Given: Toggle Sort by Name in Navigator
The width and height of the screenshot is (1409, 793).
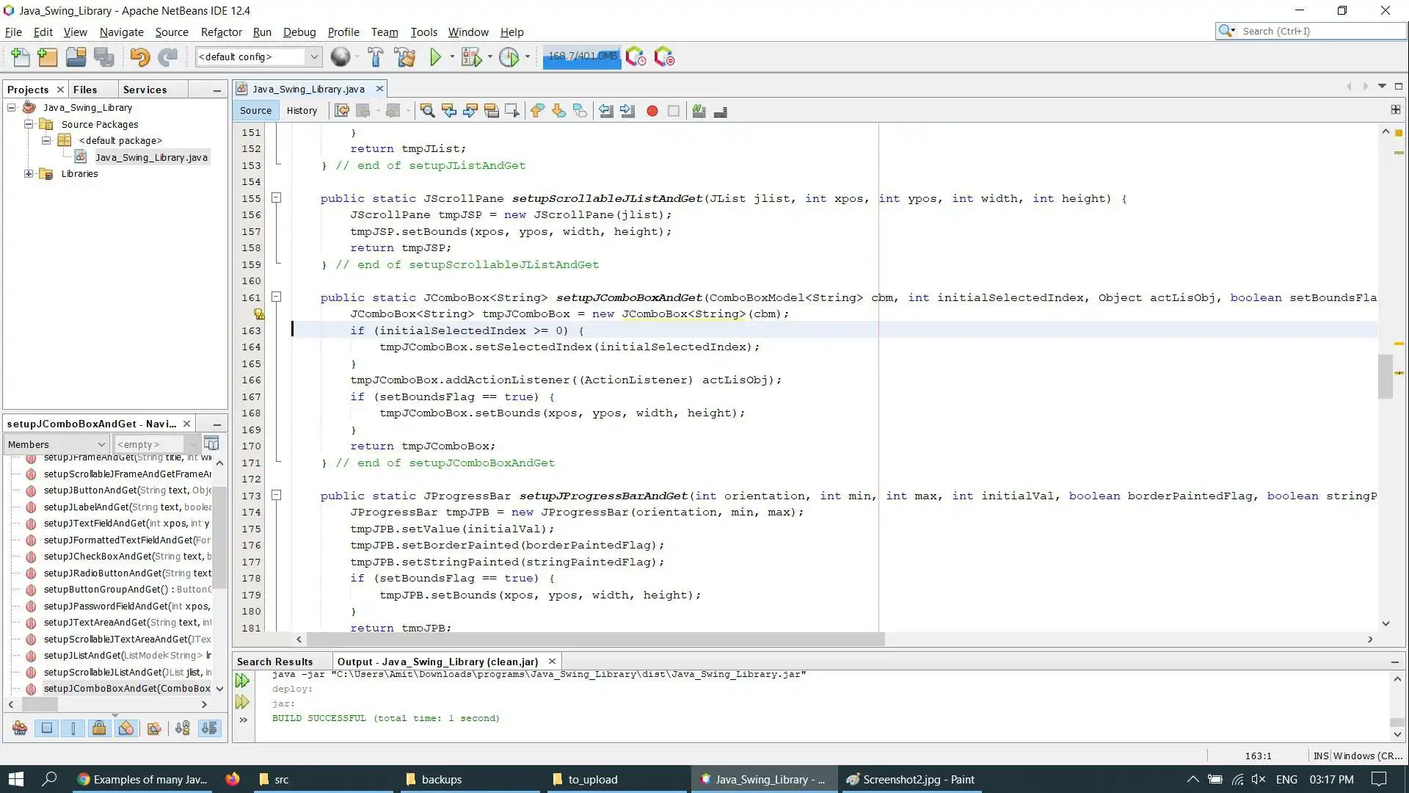Looking at the screenshot, I should 182,728.
